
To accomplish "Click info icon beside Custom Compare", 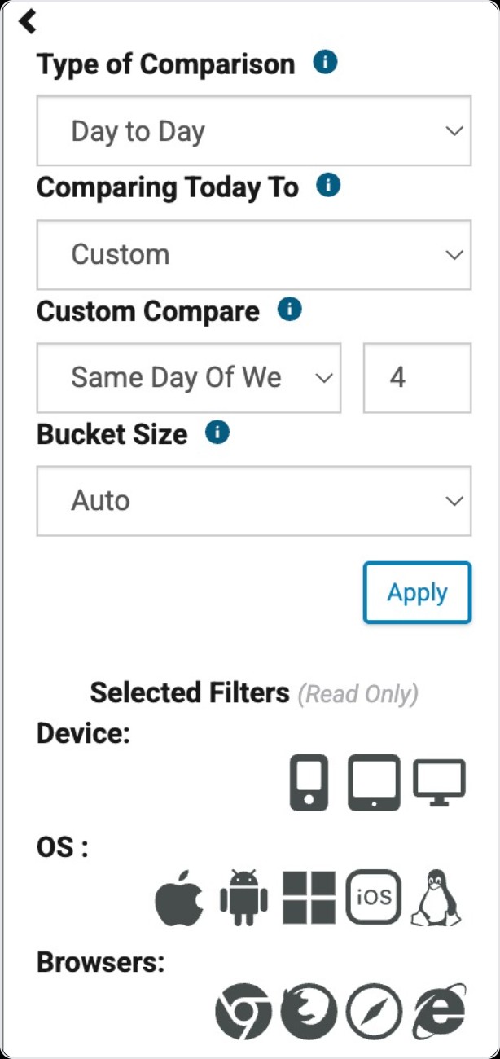I will pos(290,310).
